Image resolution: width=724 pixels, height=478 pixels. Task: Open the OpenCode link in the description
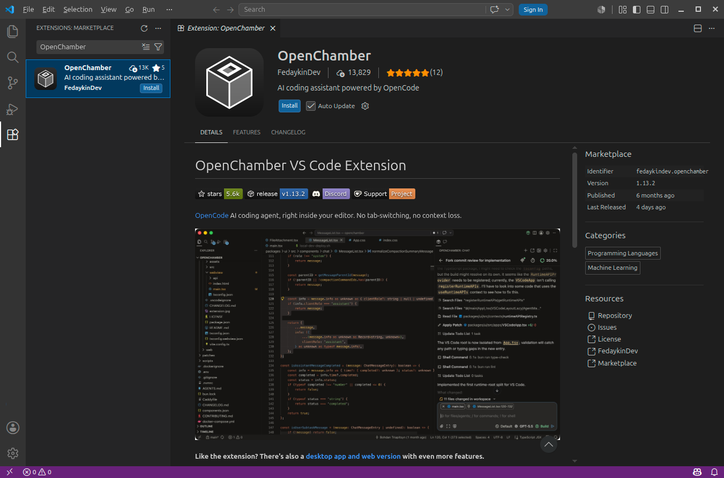coord(212,215)
